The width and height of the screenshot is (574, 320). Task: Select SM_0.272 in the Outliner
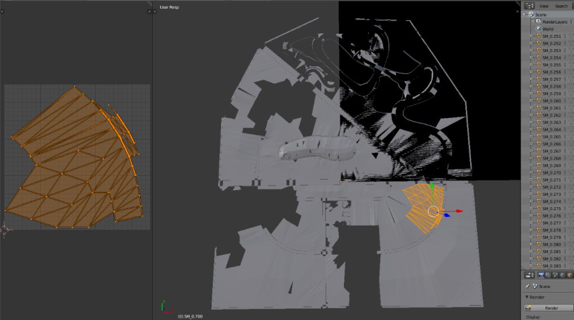552,187
